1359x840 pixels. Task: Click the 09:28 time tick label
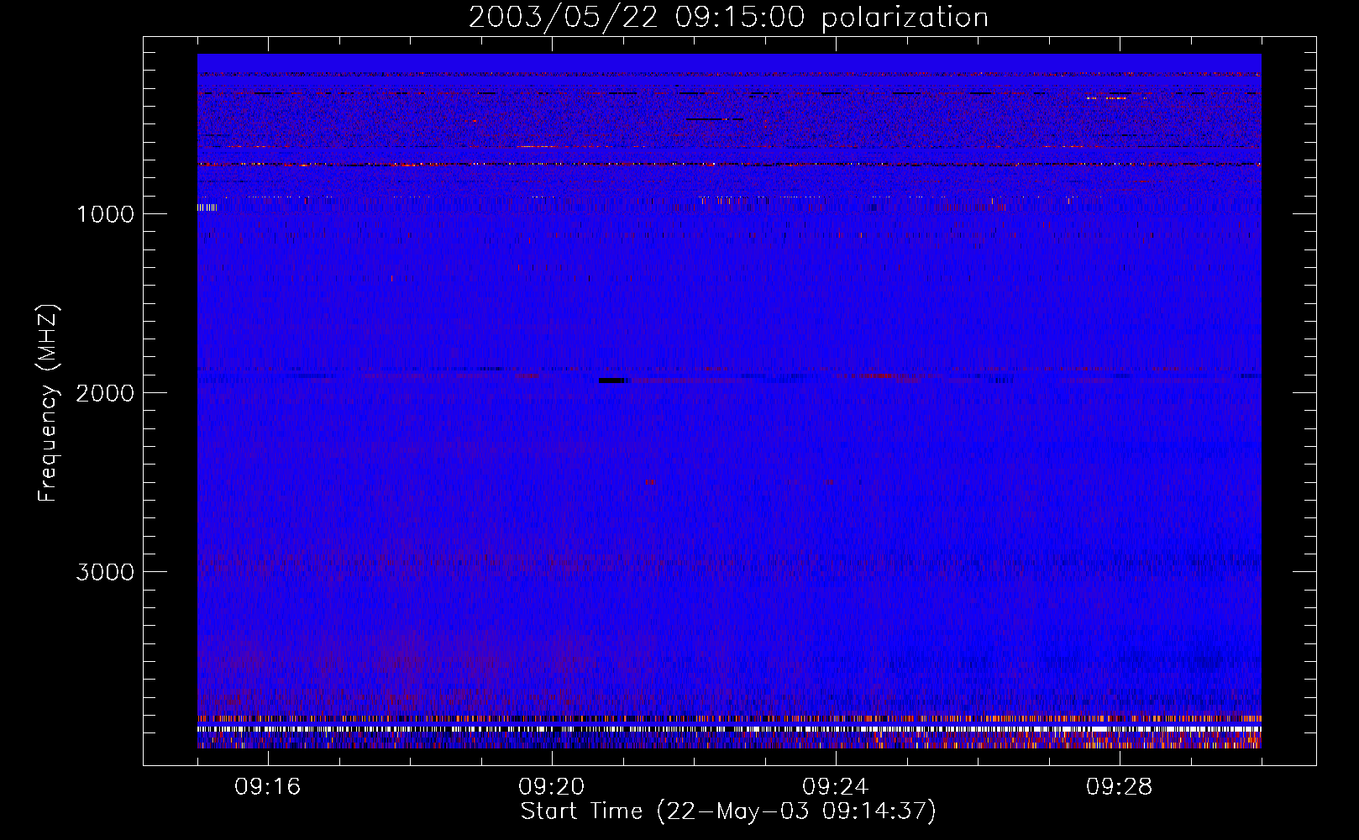(x=1120, y=787)
